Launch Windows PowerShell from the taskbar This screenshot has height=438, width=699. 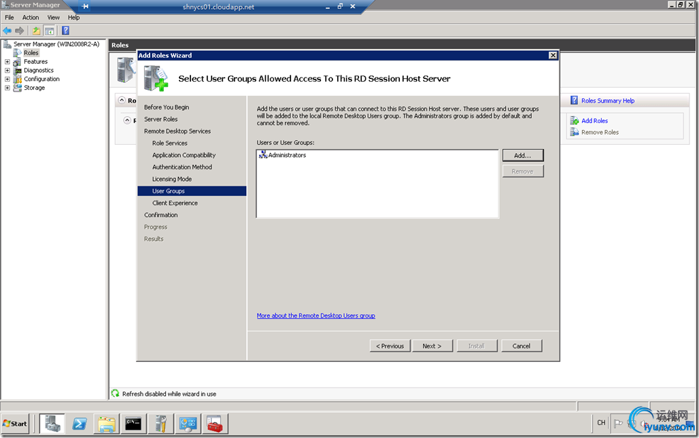coord(80,424)
